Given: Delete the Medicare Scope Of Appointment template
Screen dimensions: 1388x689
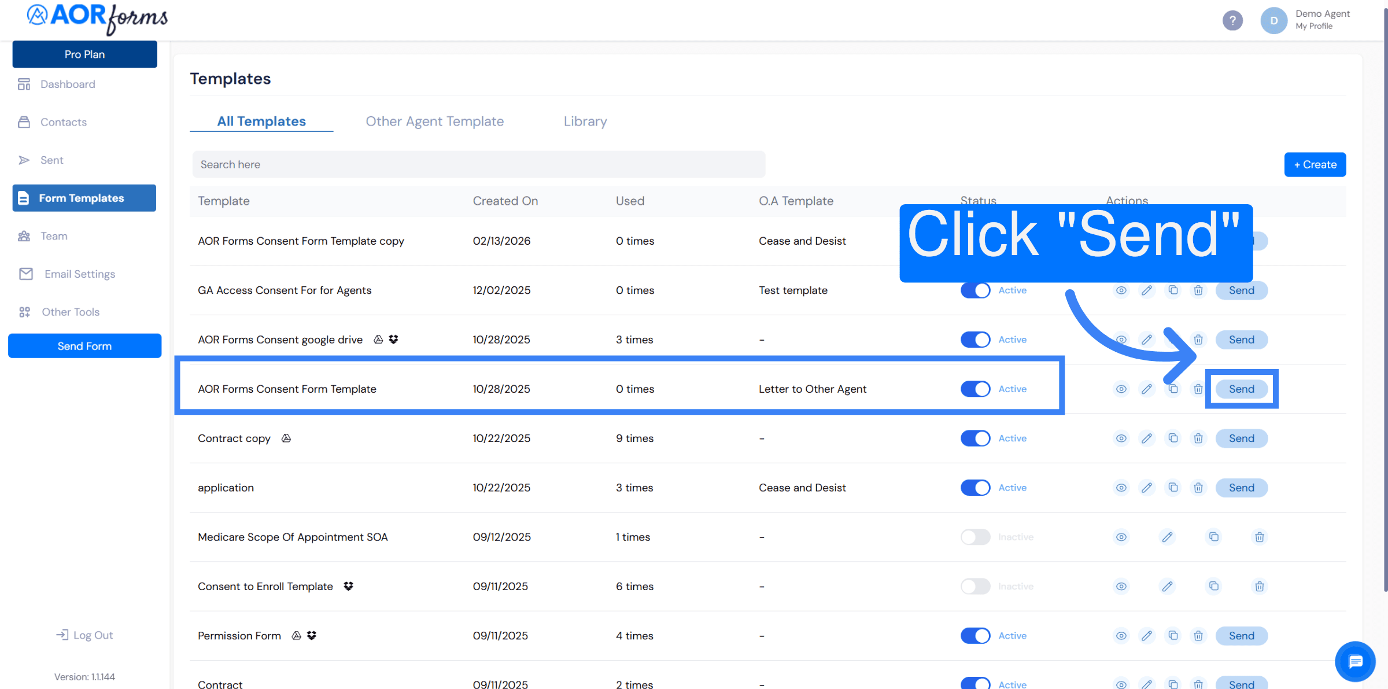Looking at the screenshot, I should pyautogui.click(x=1259, y=537).
